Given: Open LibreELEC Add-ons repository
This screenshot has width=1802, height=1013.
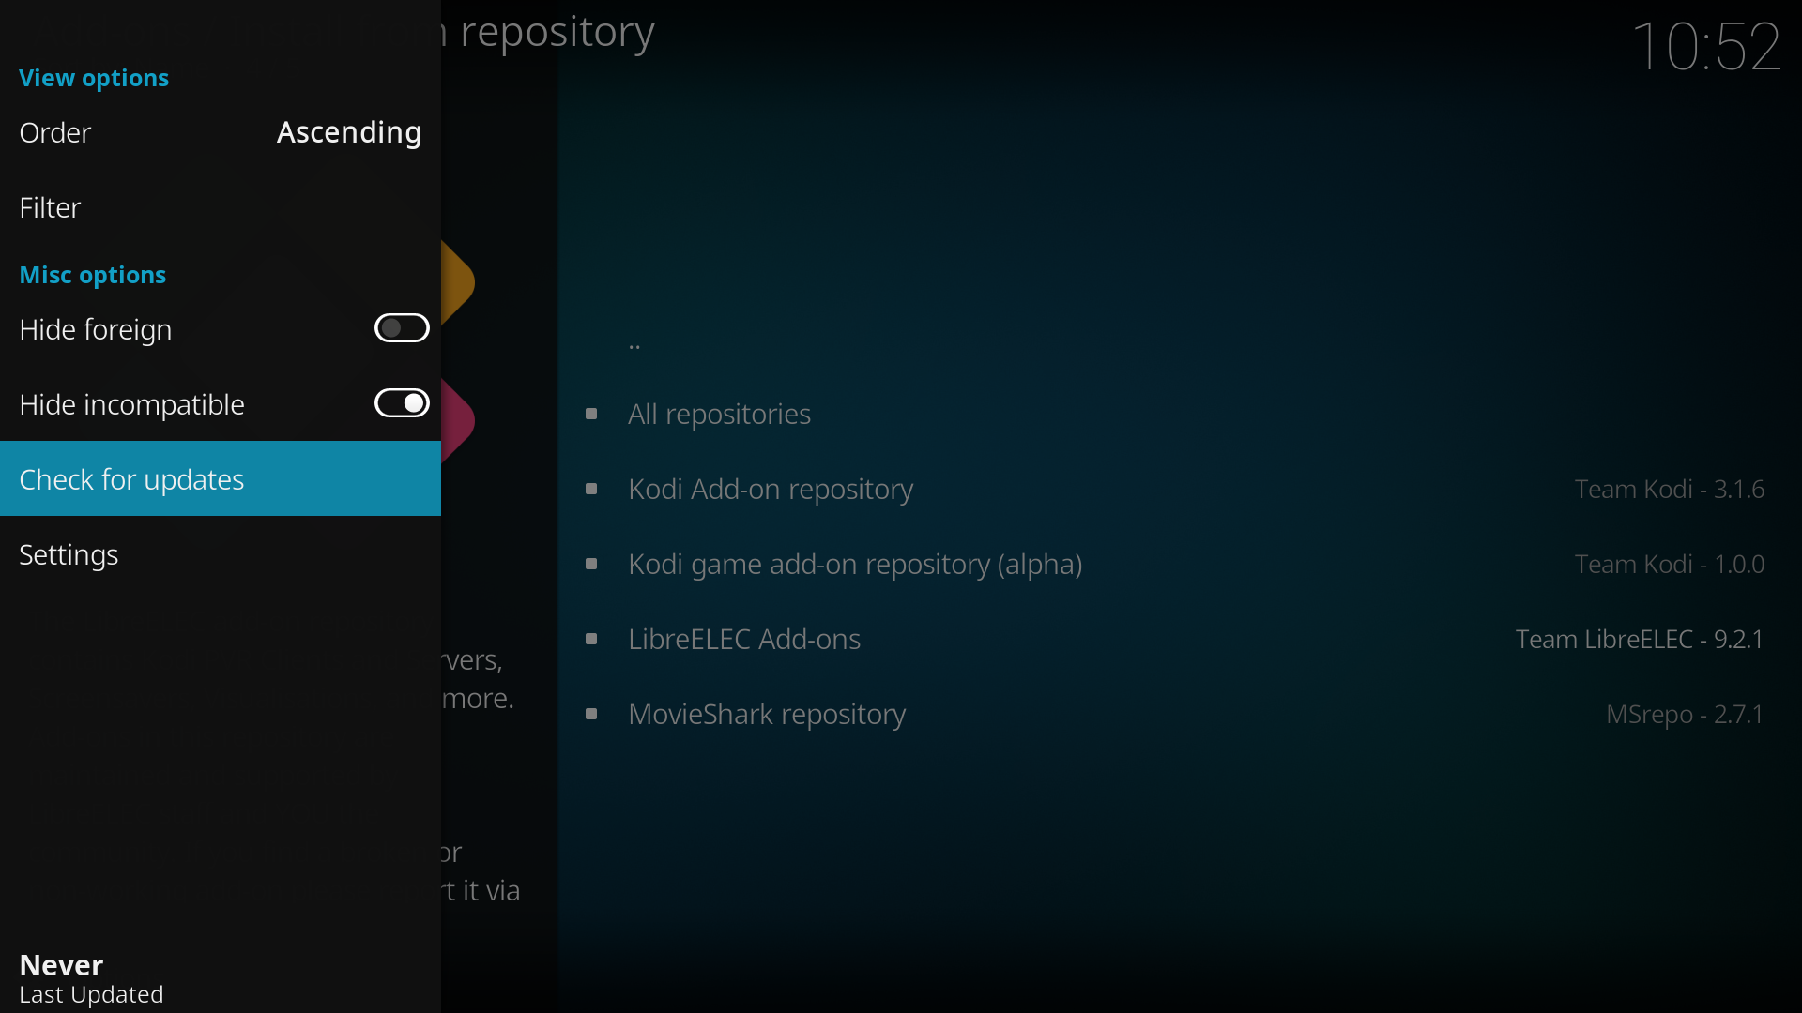Looking at the screenshot, I should 744,639.
